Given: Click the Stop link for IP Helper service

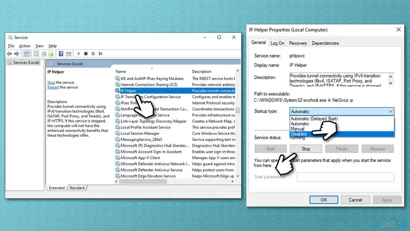Looking at the screenshot, I should point(51,82).
